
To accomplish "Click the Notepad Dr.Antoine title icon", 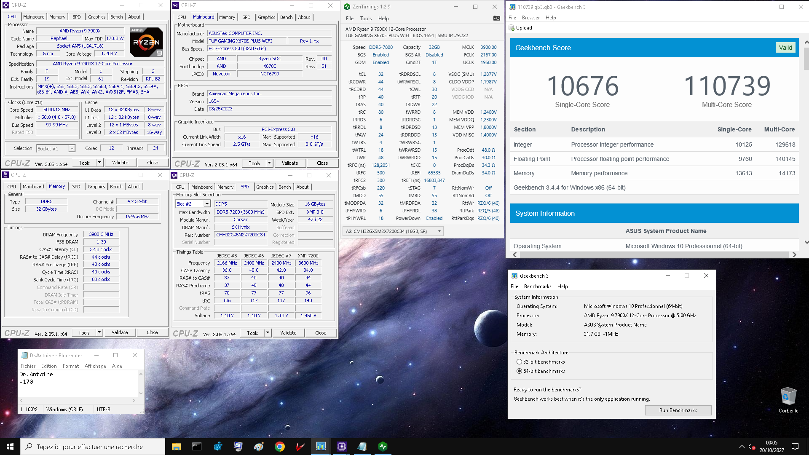I will coord(24,355).
